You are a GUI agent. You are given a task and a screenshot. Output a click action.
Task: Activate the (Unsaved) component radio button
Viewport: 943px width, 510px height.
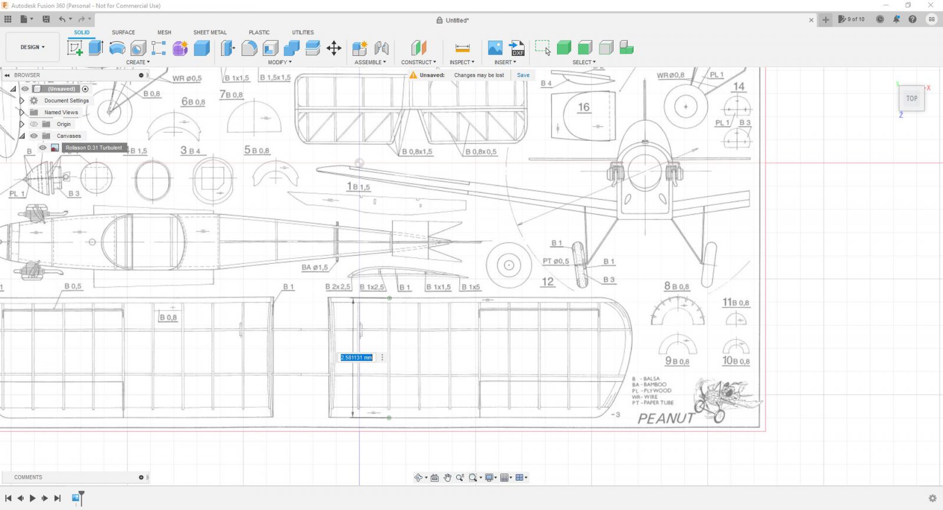(x=85, y=89)
